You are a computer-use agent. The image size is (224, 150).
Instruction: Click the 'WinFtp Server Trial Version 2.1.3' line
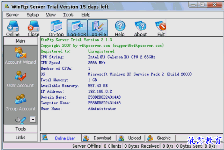76,40
